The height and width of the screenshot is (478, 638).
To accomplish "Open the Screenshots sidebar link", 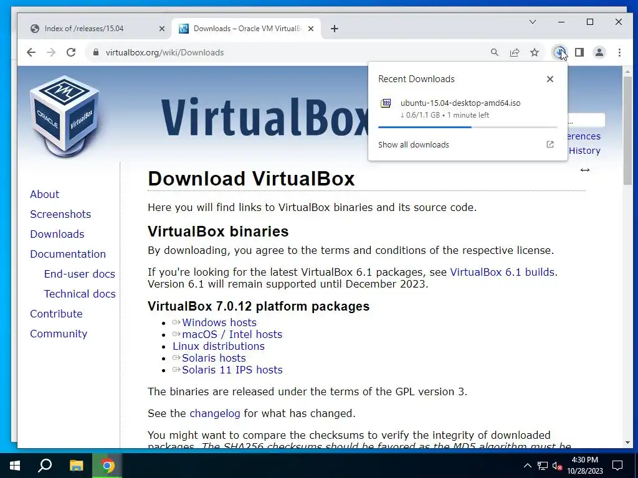I will (60, 214).
